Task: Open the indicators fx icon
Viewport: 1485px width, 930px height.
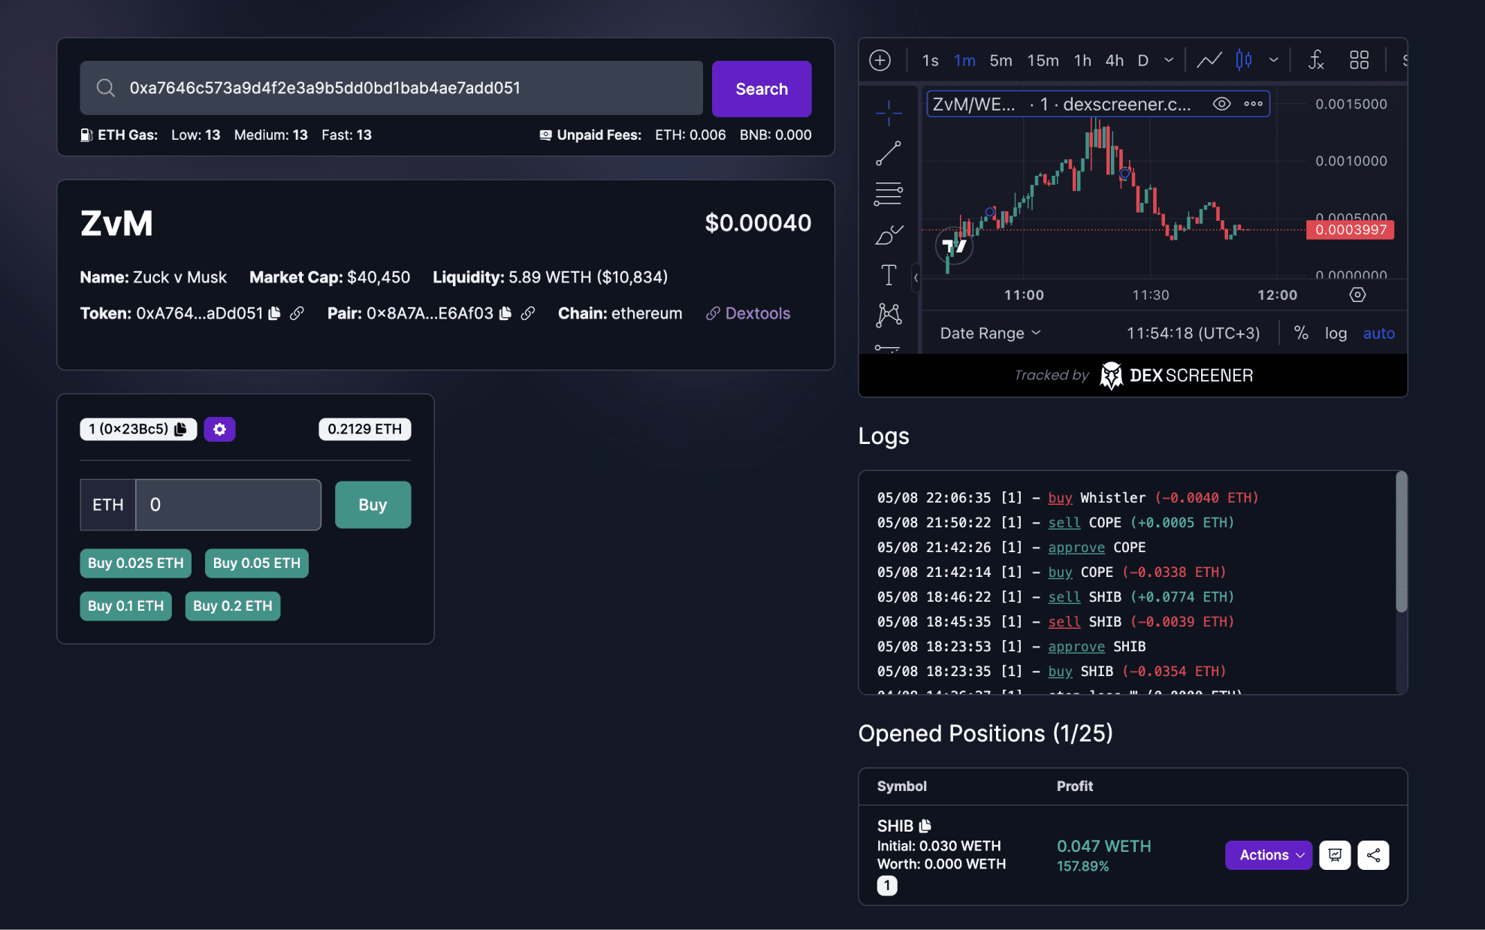Action: click(x=1316, y=60)
